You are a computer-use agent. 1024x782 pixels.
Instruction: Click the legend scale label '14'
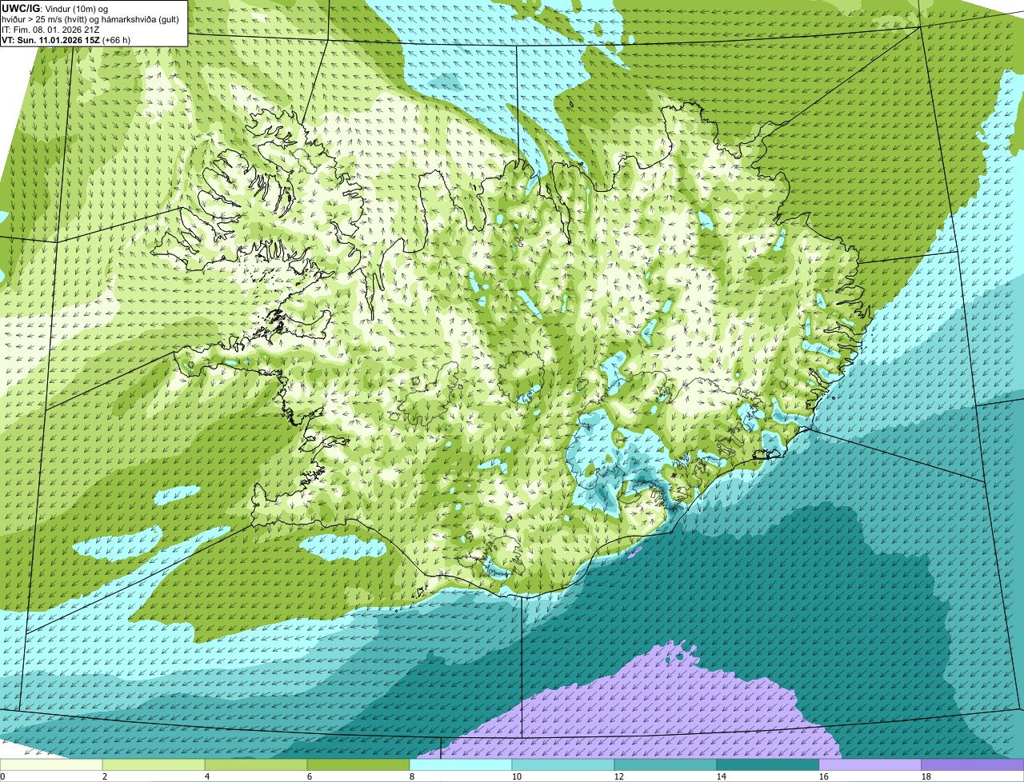[x=722, y=776]
